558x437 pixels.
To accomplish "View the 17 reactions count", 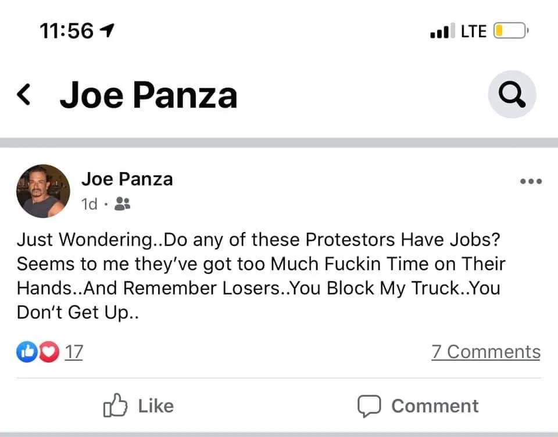I will (73, 352).
